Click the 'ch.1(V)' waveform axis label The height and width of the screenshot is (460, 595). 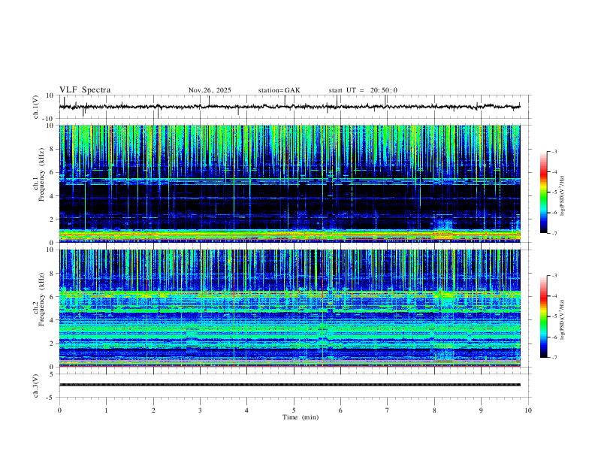click(x=36, y=107)
